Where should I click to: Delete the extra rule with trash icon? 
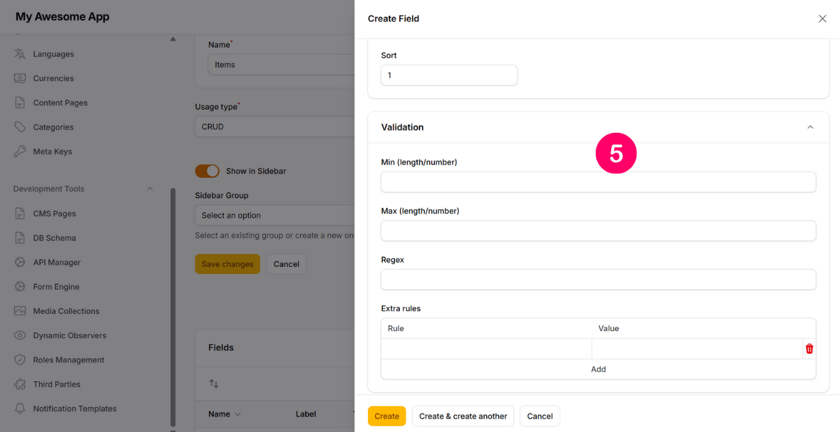pyautogui.click(x=809, y=349)
